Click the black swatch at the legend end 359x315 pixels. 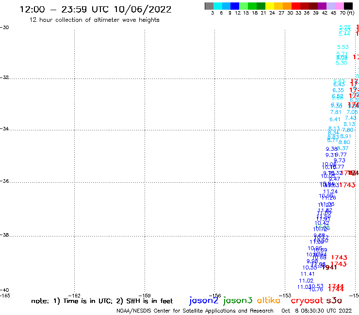[x=348, y=6]
